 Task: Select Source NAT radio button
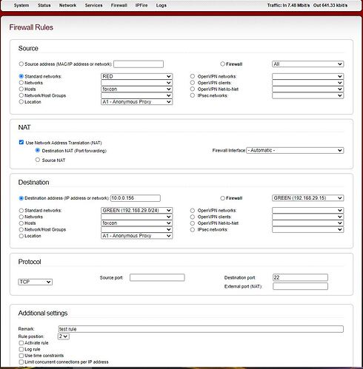(38, 160)
